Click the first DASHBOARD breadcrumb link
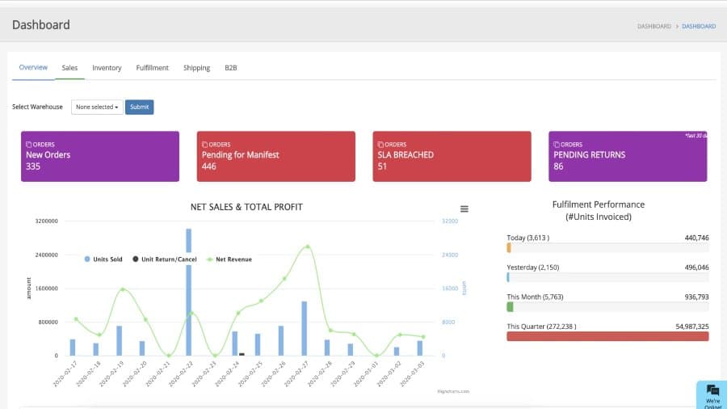Screen dimensions: 727x409 (654, 27)
